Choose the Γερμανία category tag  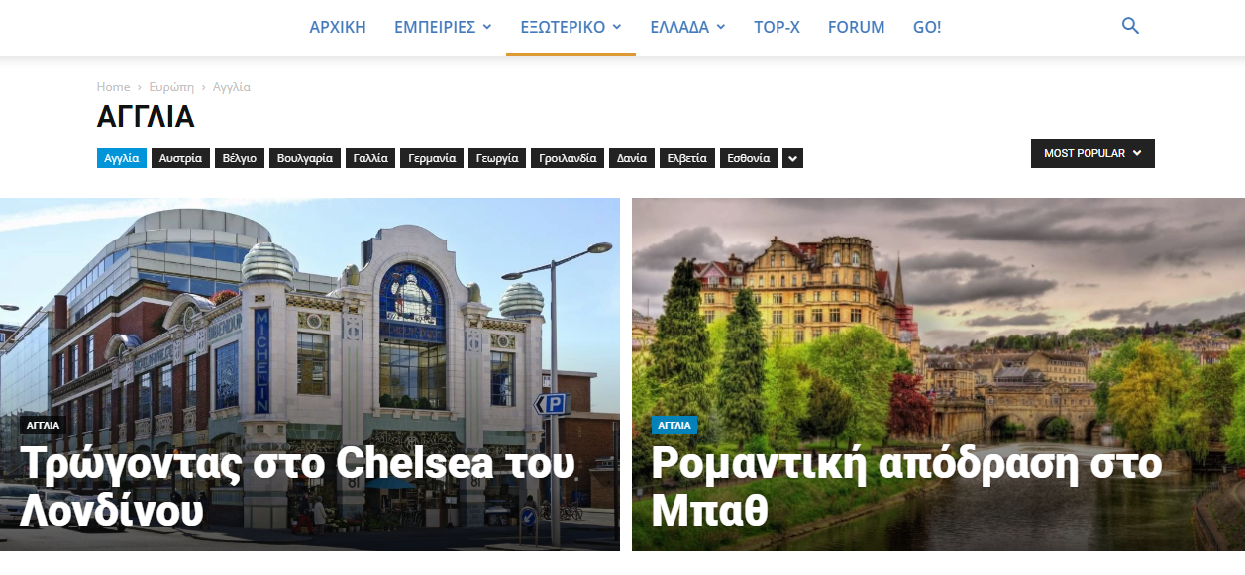(432, 158)
